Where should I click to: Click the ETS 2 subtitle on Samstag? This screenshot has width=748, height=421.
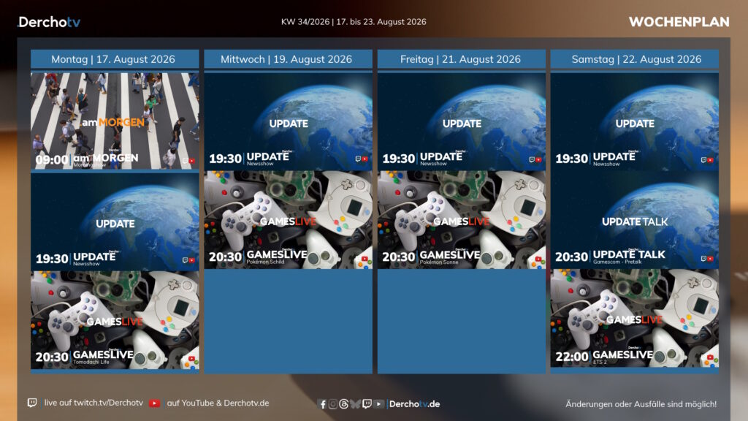click(x=600, y=362)
